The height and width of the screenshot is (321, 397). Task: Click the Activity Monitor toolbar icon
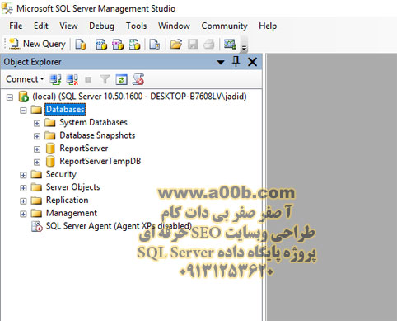pyautogui.click(x=230, y=44)
